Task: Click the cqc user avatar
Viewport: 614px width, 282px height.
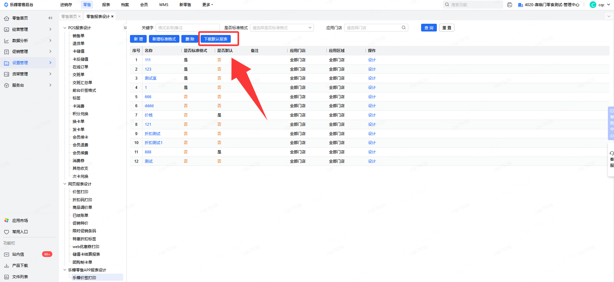Action: (x=593, y=5)
